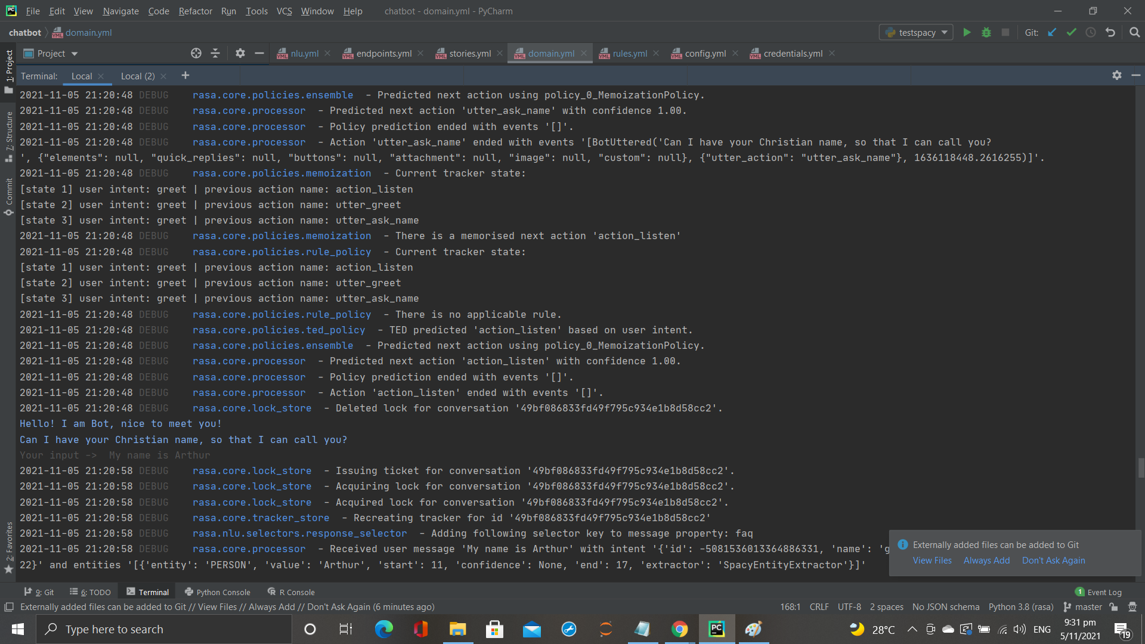Open the testspacy run configuration dropdown
1145x644 pixels.
[916, 32]
